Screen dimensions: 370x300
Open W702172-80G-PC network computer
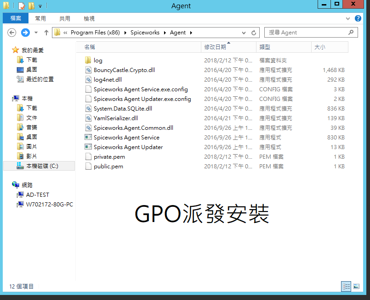(50, 205)
